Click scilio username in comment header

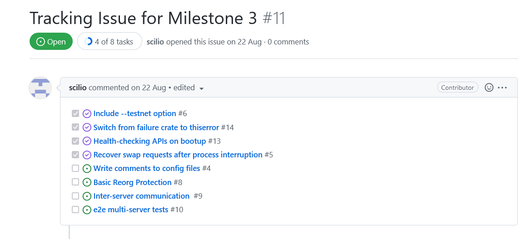(78, 88)
